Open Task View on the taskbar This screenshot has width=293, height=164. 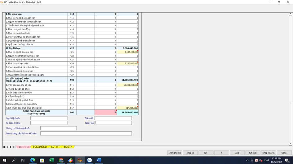(23, 160)
